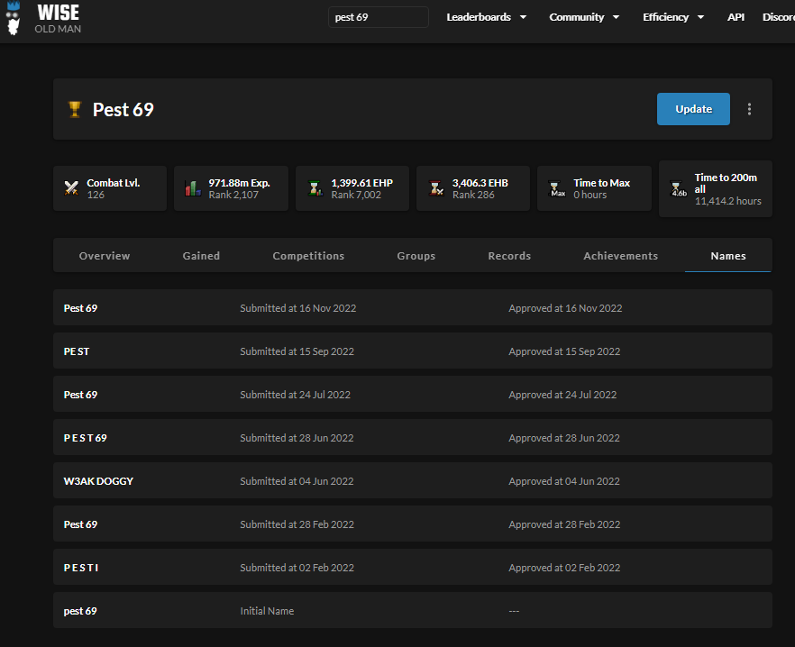
Task: Click the gold trophy icon beside Pest 69
Action: click(x=75, y=110)
